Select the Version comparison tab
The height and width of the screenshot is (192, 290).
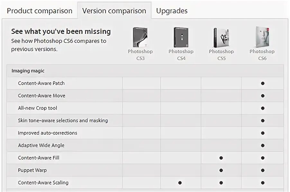click(x=114, y=11)
